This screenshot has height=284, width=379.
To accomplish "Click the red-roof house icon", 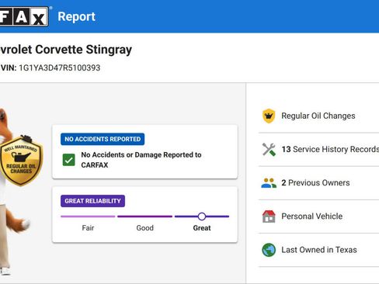I will 269,216.
